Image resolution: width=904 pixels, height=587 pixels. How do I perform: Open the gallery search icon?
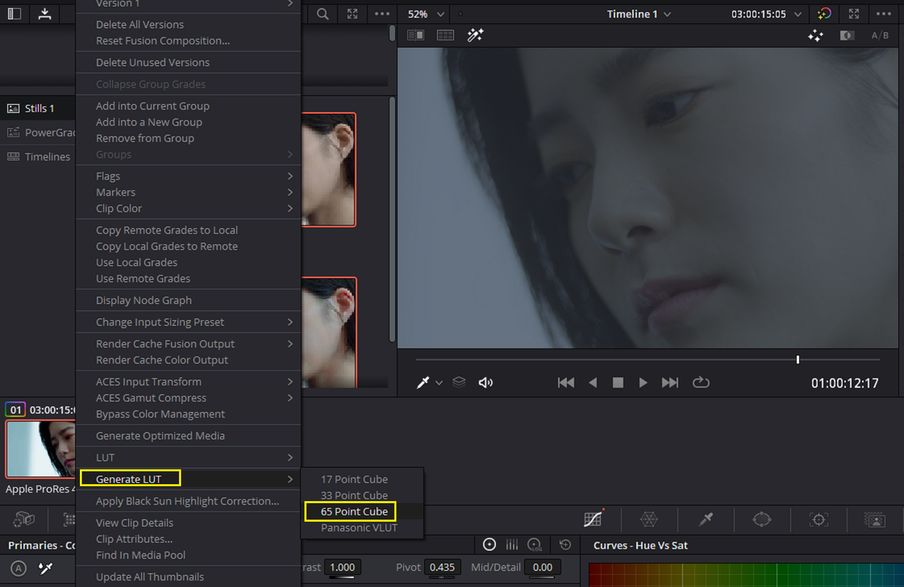coord(323,14)
